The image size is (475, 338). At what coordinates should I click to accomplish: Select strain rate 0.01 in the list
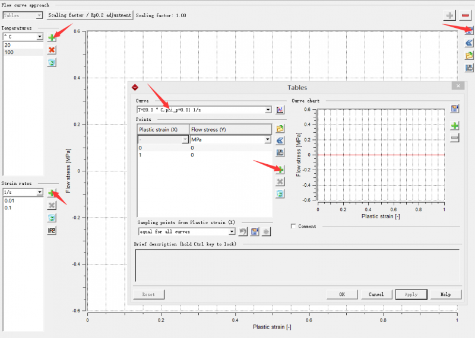coord(23,200)
